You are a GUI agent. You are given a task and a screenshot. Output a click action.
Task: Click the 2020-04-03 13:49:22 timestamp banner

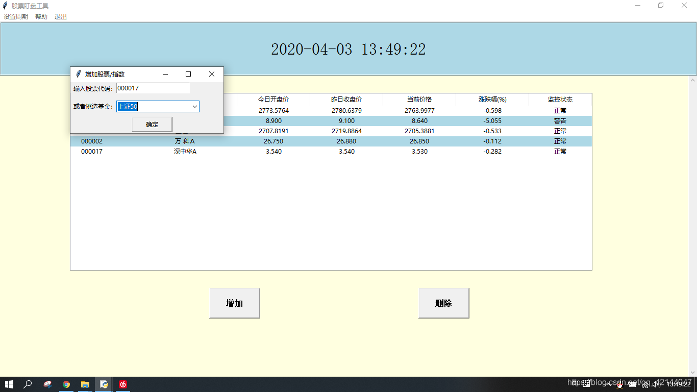coord(348,50)
